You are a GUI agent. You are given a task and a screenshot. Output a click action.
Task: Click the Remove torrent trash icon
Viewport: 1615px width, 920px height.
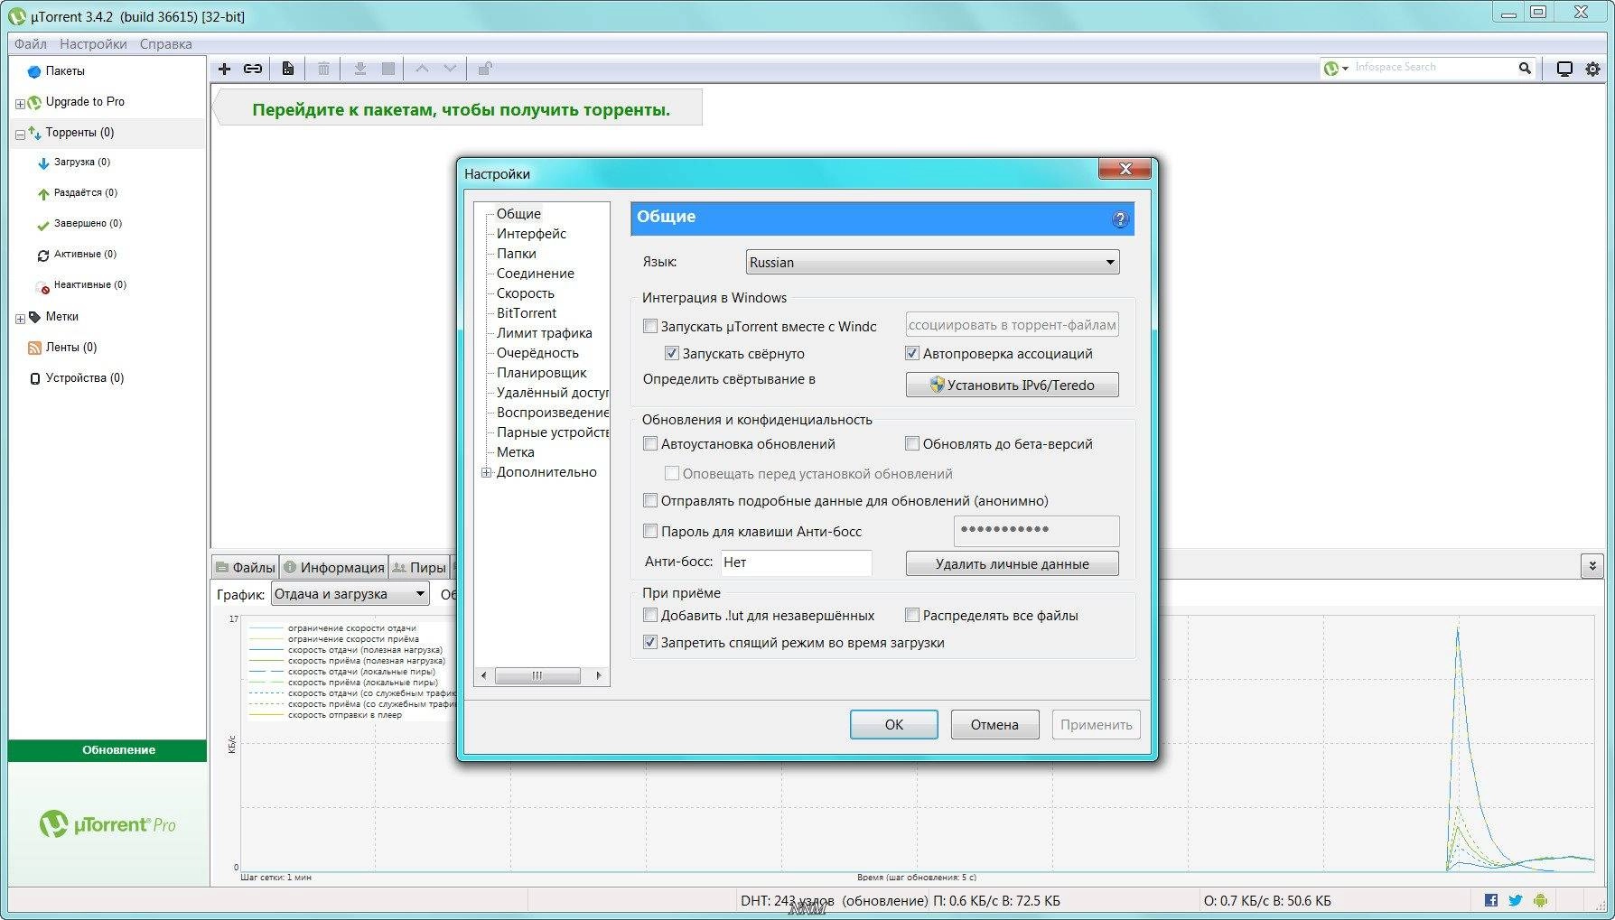(323, 69)
